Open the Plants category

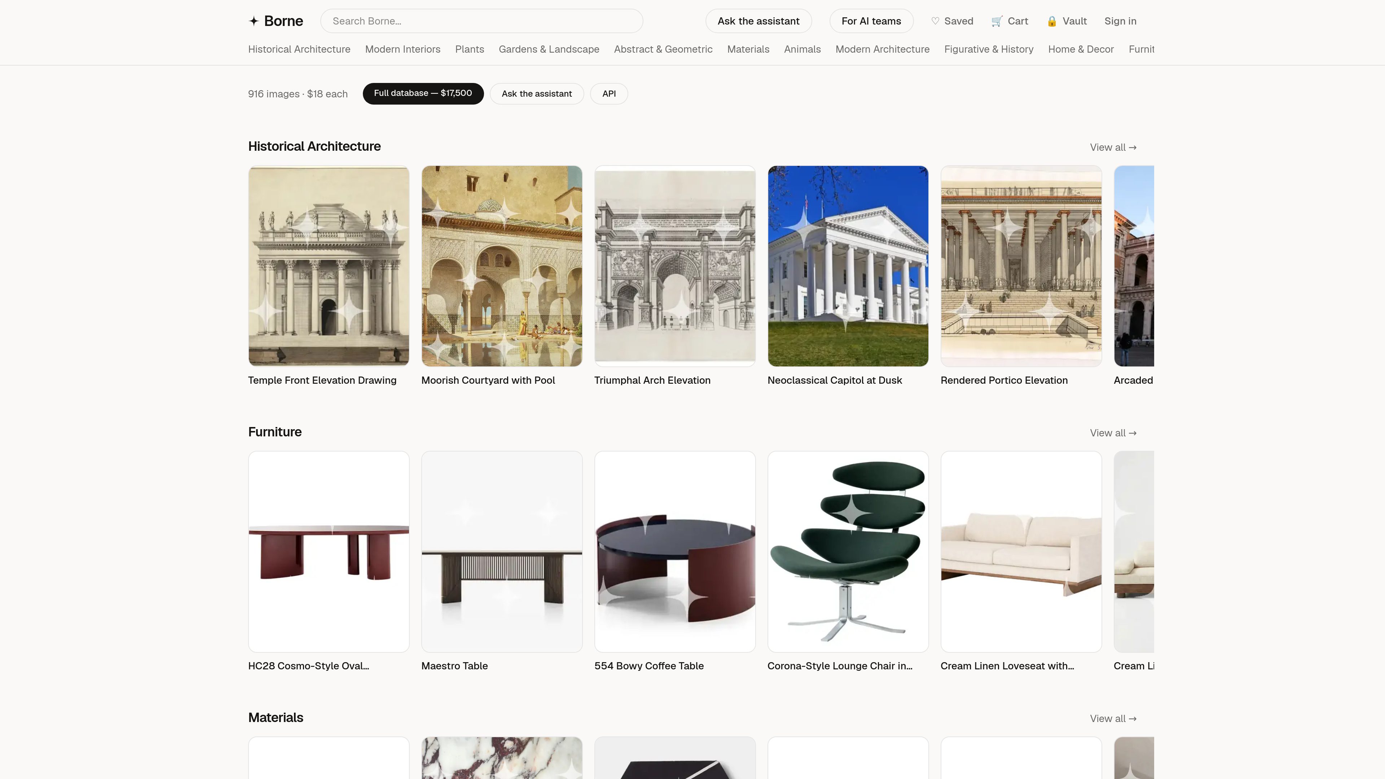[x=469, y=49]
